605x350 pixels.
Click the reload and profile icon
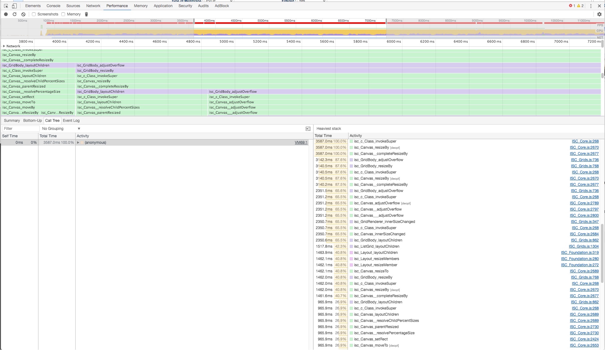(15, 14)
